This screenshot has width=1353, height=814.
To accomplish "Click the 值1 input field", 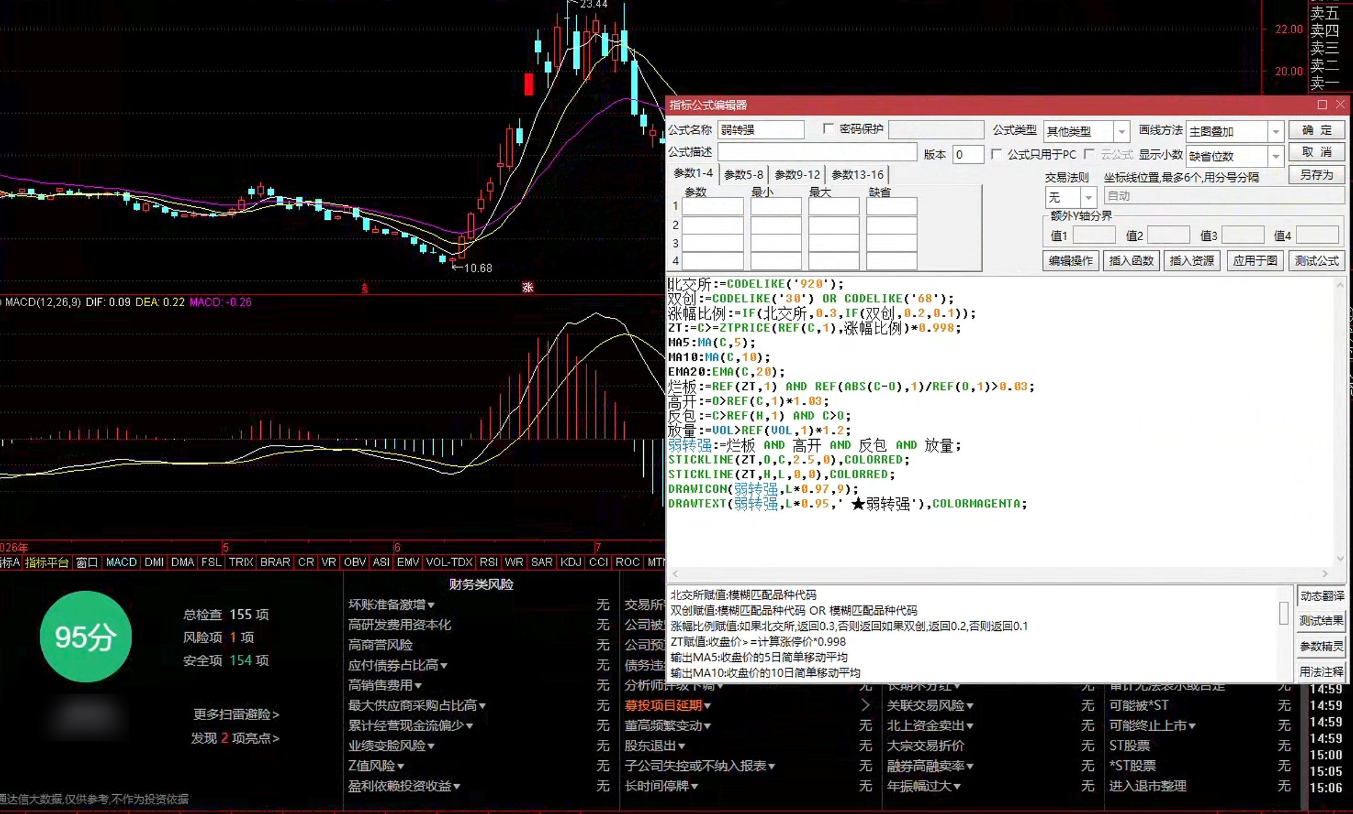I will tap(1094, 235).
